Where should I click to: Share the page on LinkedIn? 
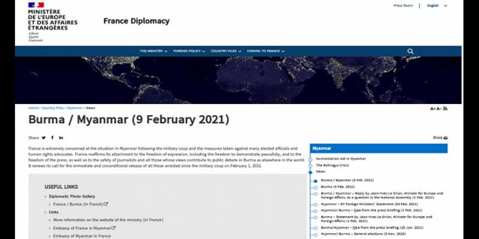(61, 138)
